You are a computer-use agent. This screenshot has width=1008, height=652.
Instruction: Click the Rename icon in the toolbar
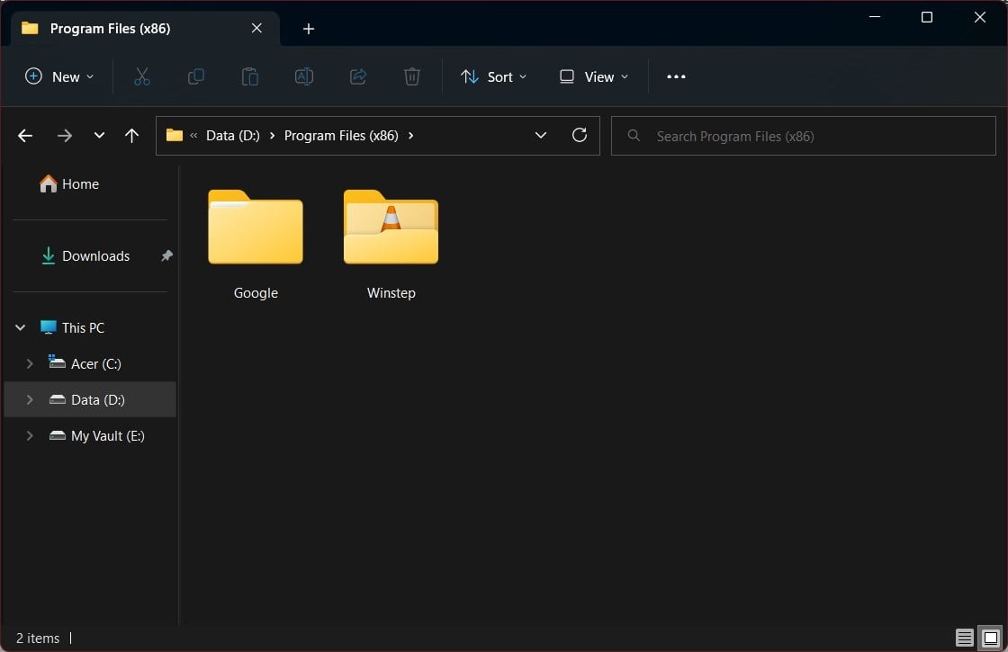tap(304, 76)
